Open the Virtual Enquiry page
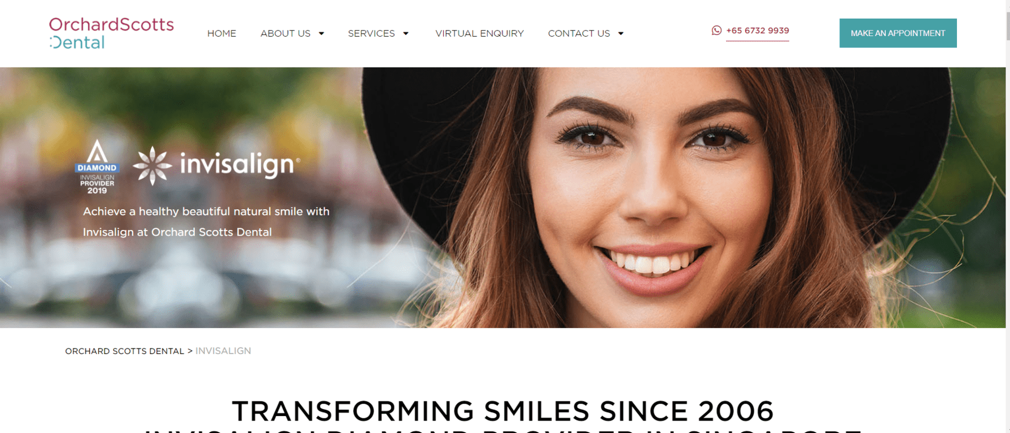 (479, 33)
